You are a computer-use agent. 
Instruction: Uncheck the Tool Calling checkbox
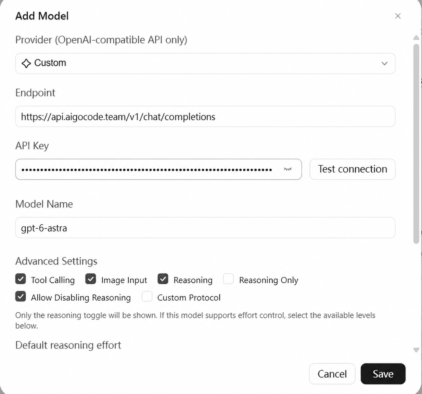click(x=20, y=279)
